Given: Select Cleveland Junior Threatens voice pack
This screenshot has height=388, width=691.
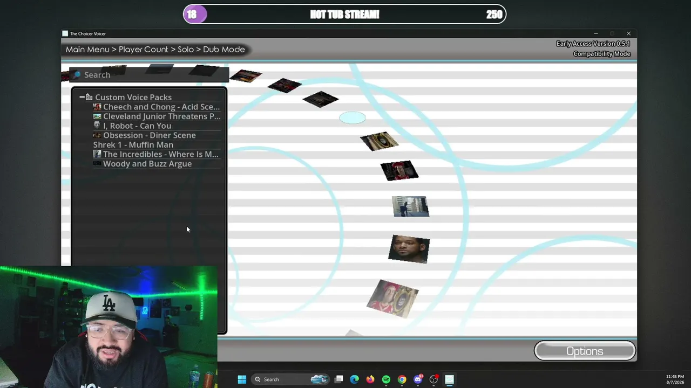Looking at the screenshot, I should [157, 116].
